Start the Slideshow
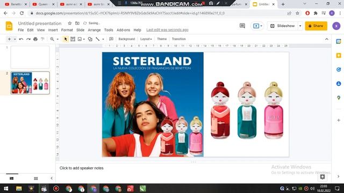 point(283,26)
